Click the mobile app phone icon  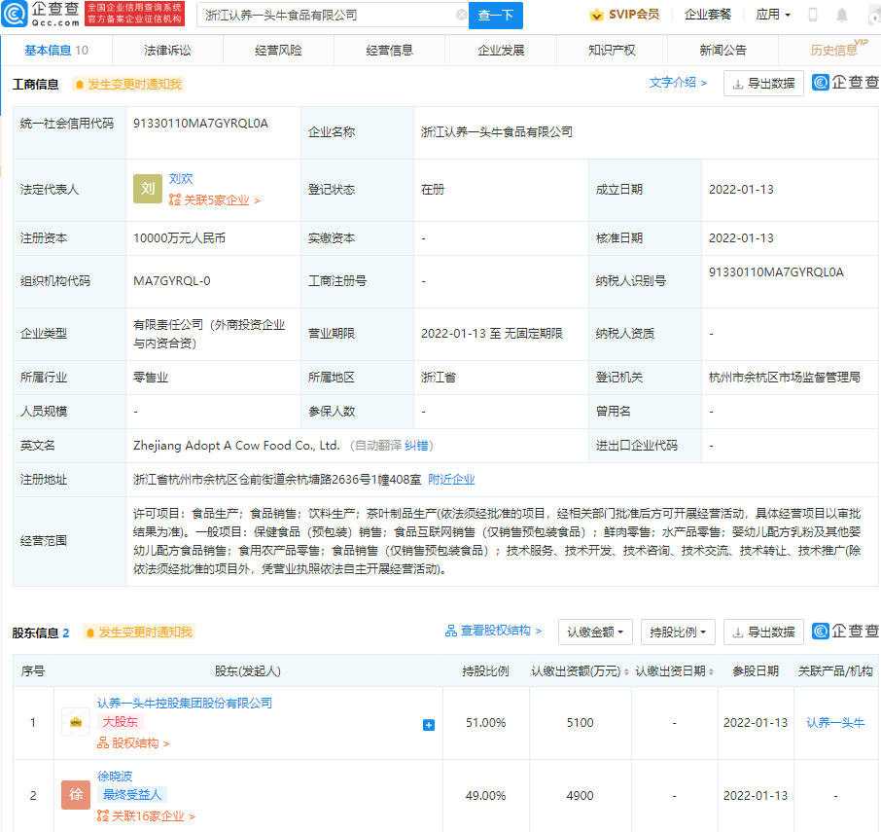[x=812, y=15]
